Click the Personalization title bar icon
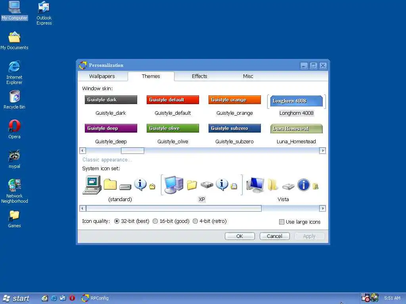The height and width of the screenshot is (304, 406). (82, 65)
